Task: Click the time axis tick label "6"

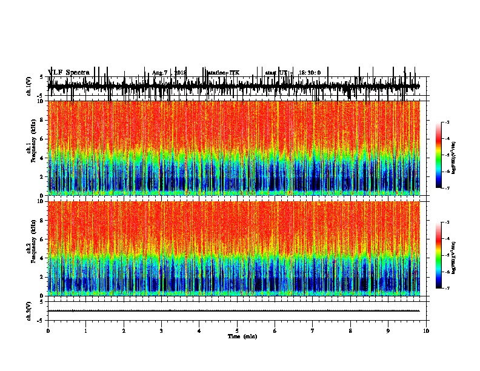Action: [275, 331]
